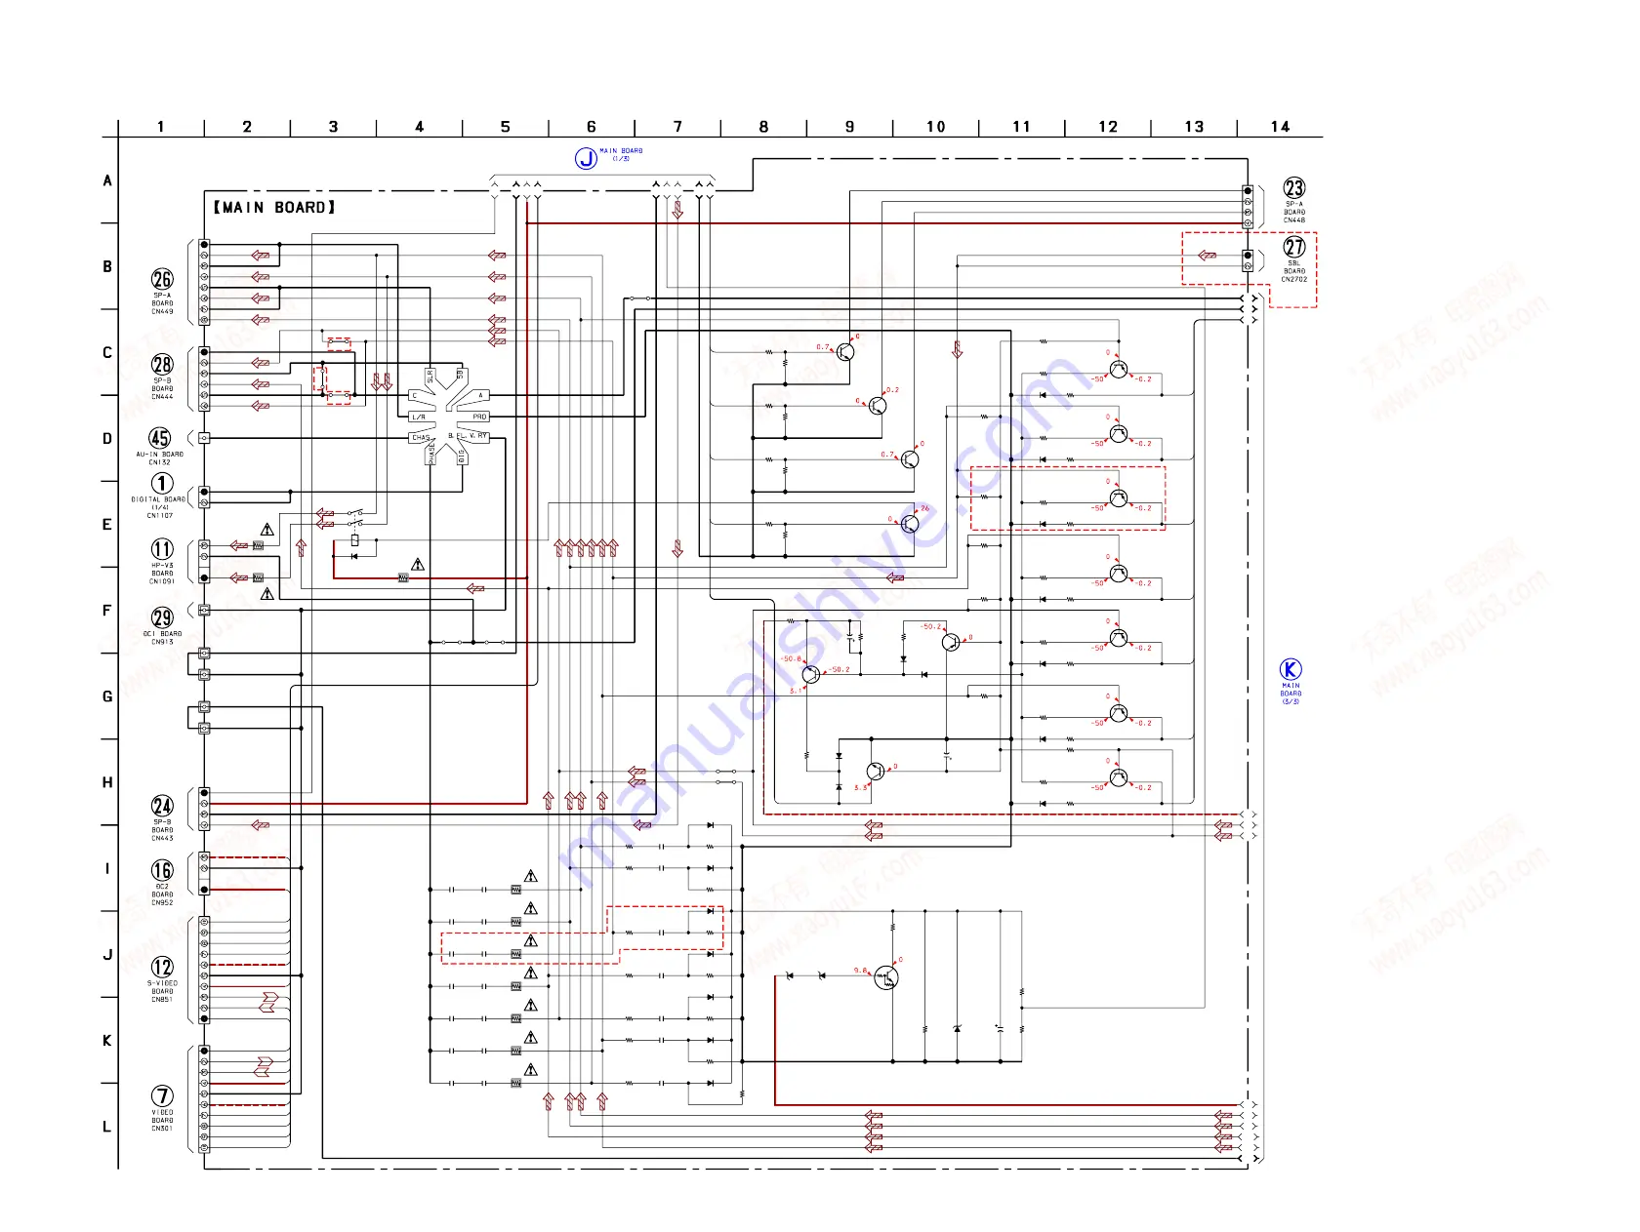Image resolution: width=1640 pixels, height=1232 pixels.
Task: Click the CN2702 SBL connector pins
Action: (x=1248, y=260)
